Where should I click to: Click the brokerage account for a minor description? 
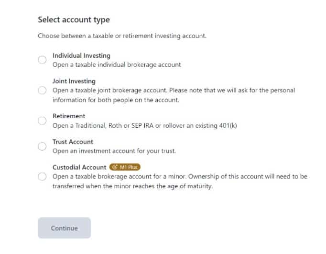(x=180, y=182)
